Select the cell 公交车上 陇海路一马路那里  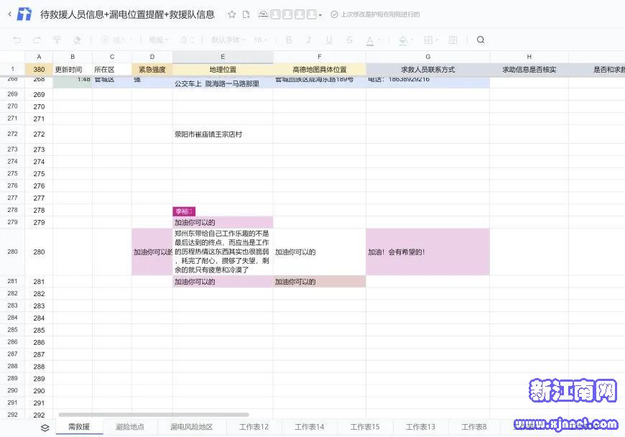tap(223, 82)
